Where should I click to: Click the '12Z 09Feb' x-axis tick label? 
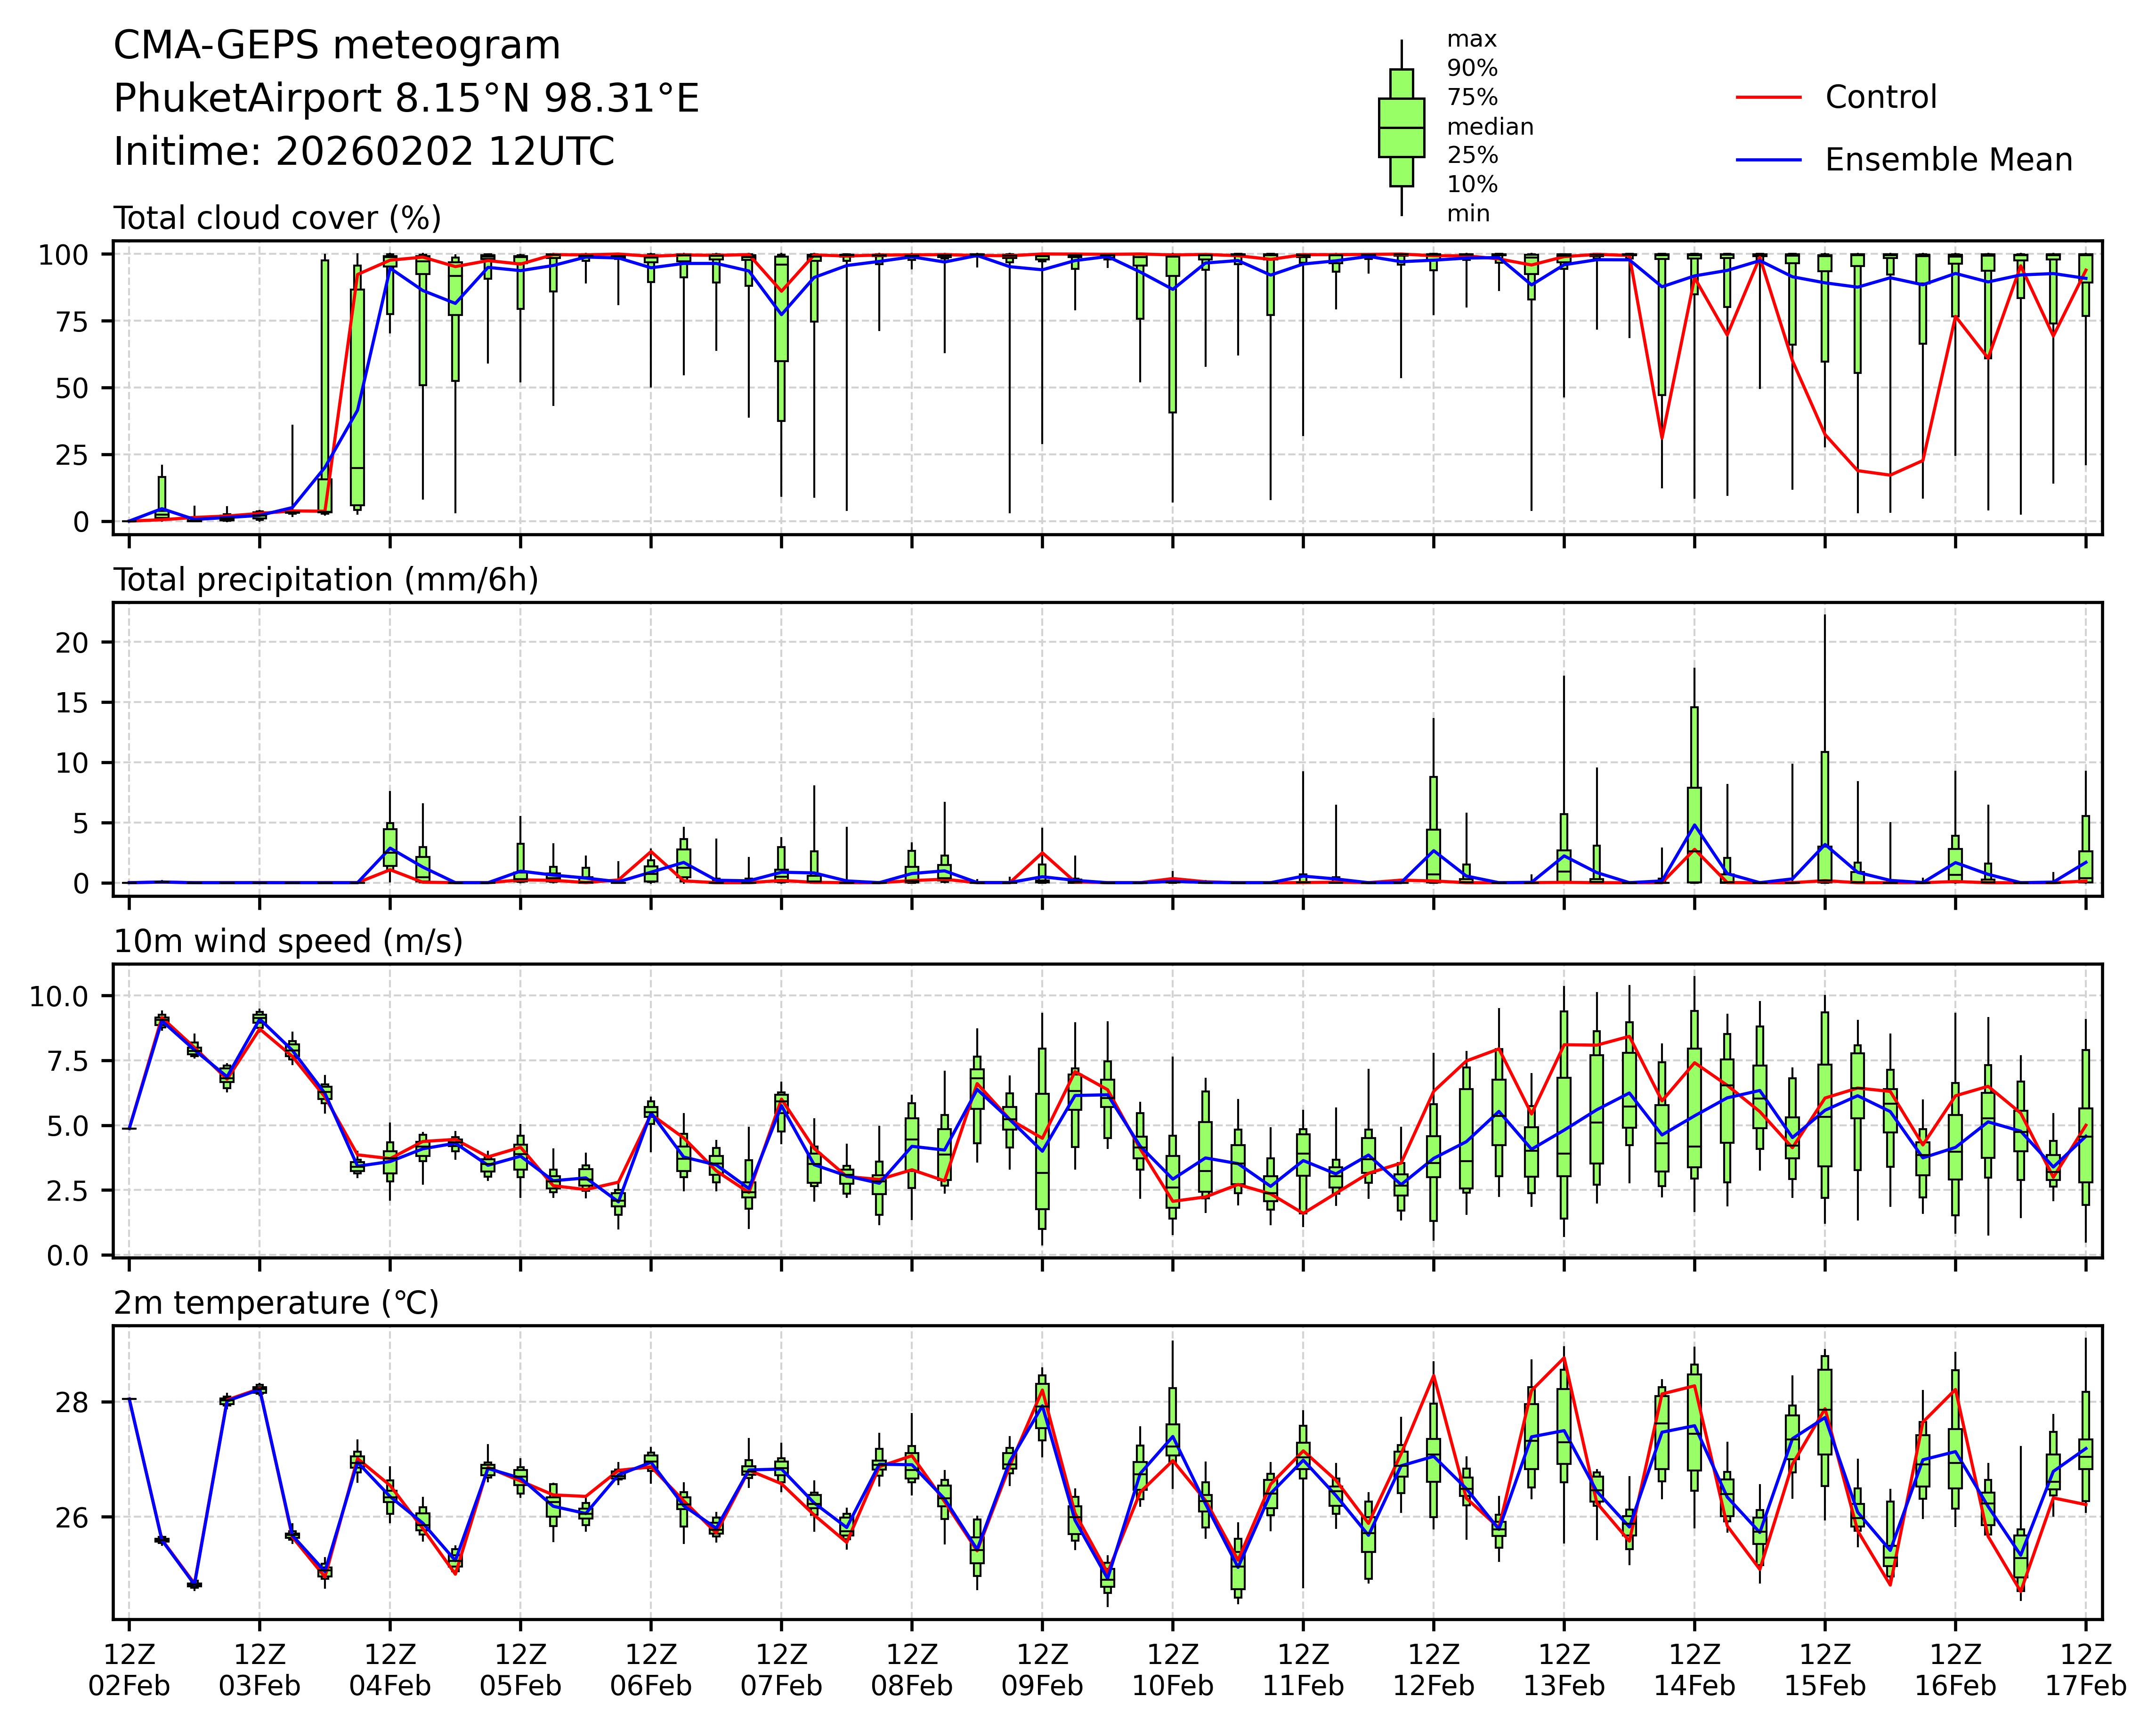(x=1042, y=1670)
